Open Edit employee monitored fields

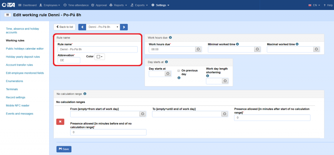25,73
